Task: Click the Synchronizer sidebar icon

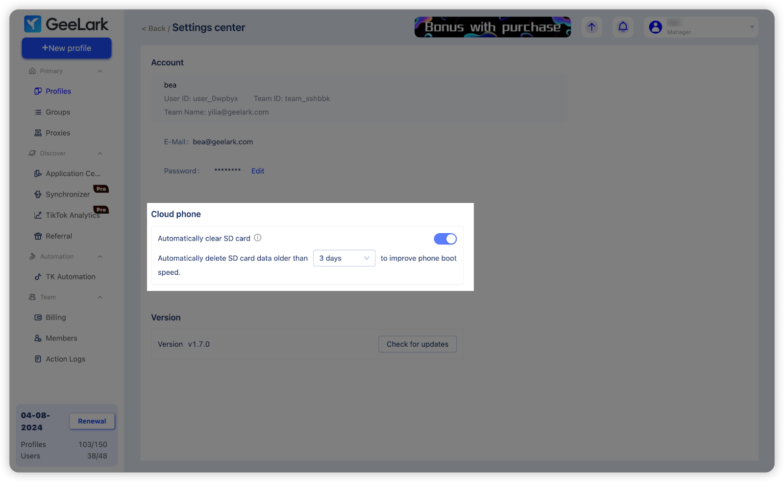Action: (38, 194)
